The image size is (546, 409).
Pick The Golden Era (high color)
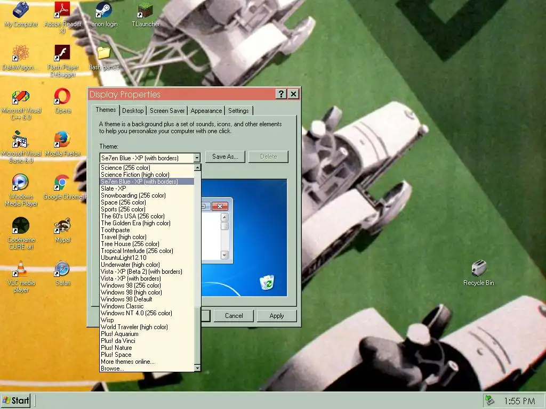tap(147, 223)
